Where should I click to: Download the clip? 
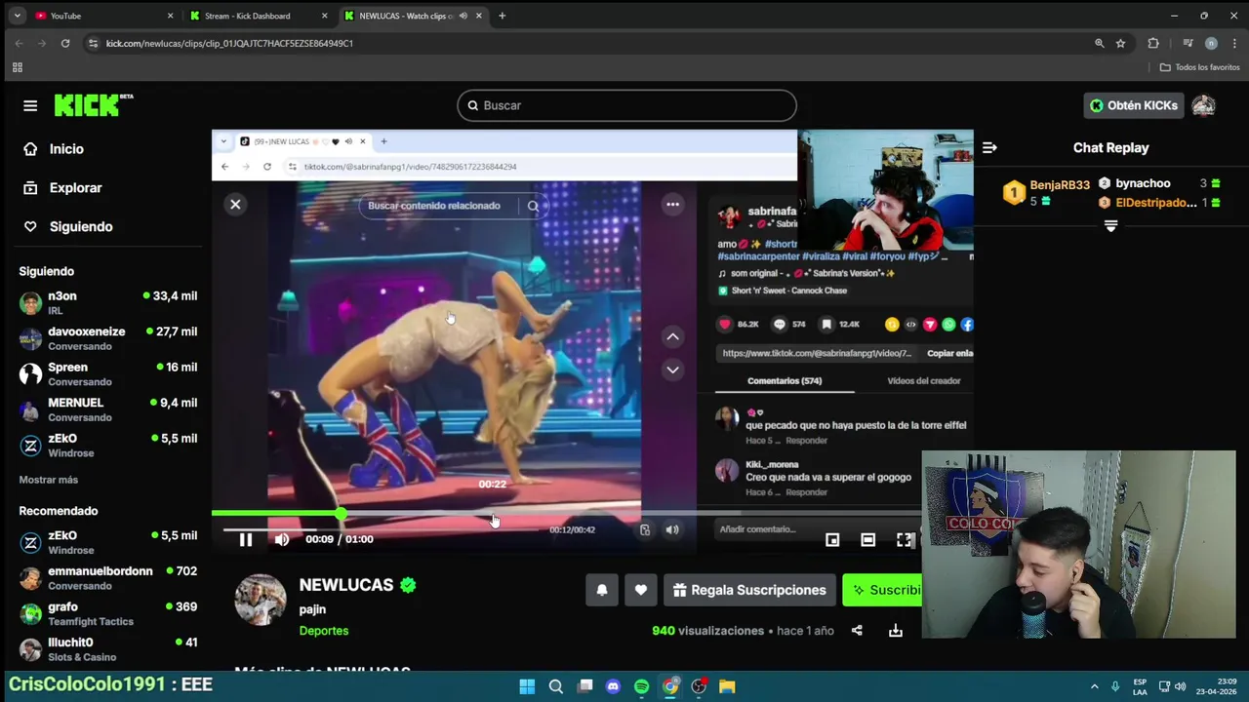click(896, 631)
